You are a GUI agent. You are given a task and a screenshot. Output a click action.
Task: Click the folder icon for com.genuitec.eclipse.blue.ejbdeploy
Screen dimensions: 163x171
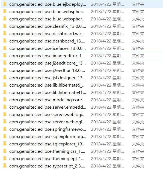click(5, 4)
